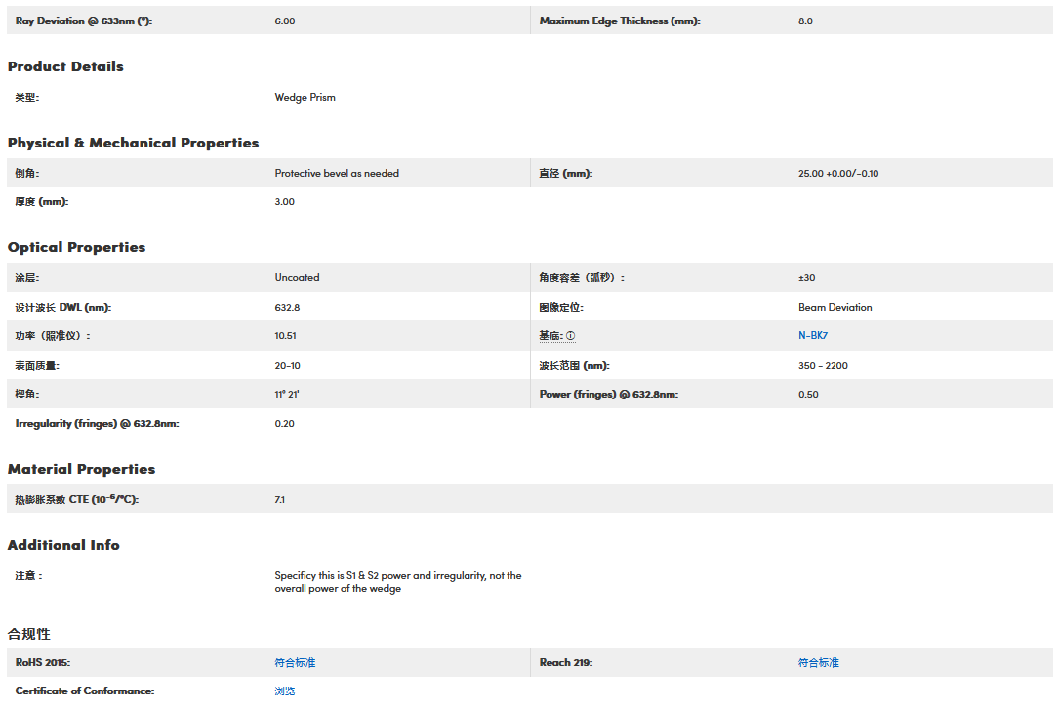Click 浏览 for Certificate of Conformance

click(x=284, y=691)
